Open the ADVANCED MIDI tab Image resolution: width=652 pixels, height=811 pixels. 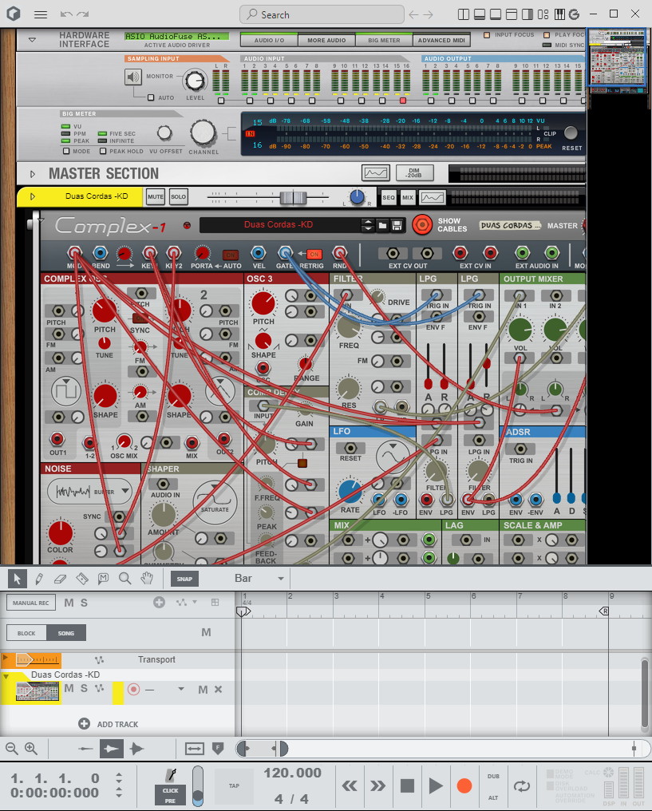tap(441, 41)
